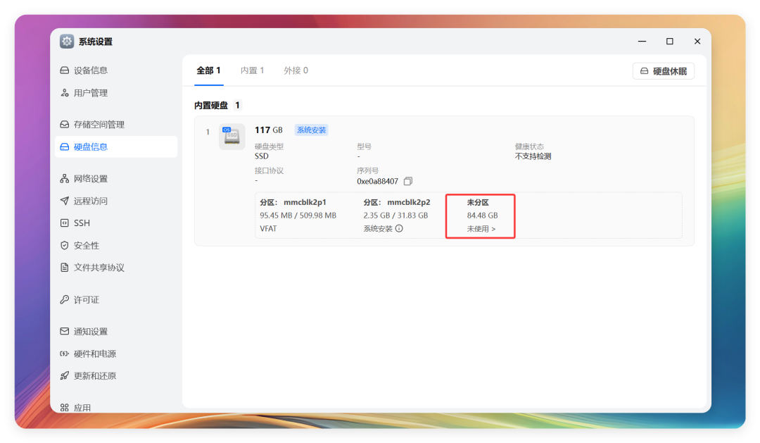Click the 系统安装 blue tag on the disk

[x=311, y=130]
